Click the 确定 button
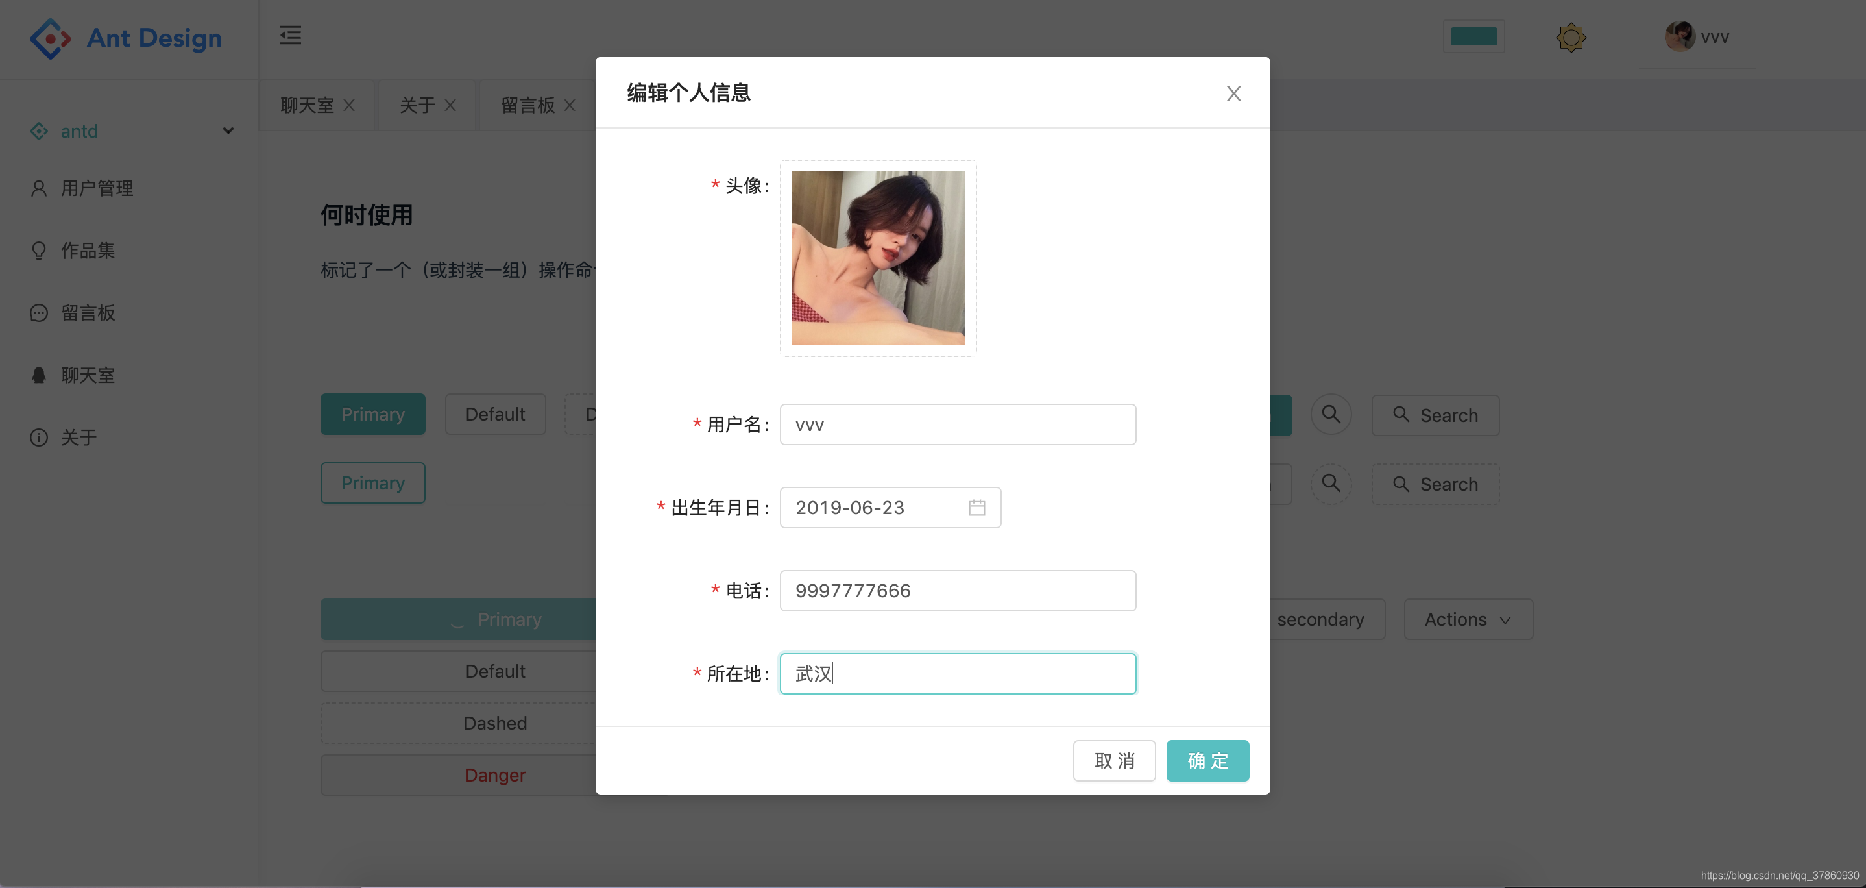 click(1207, 760)
